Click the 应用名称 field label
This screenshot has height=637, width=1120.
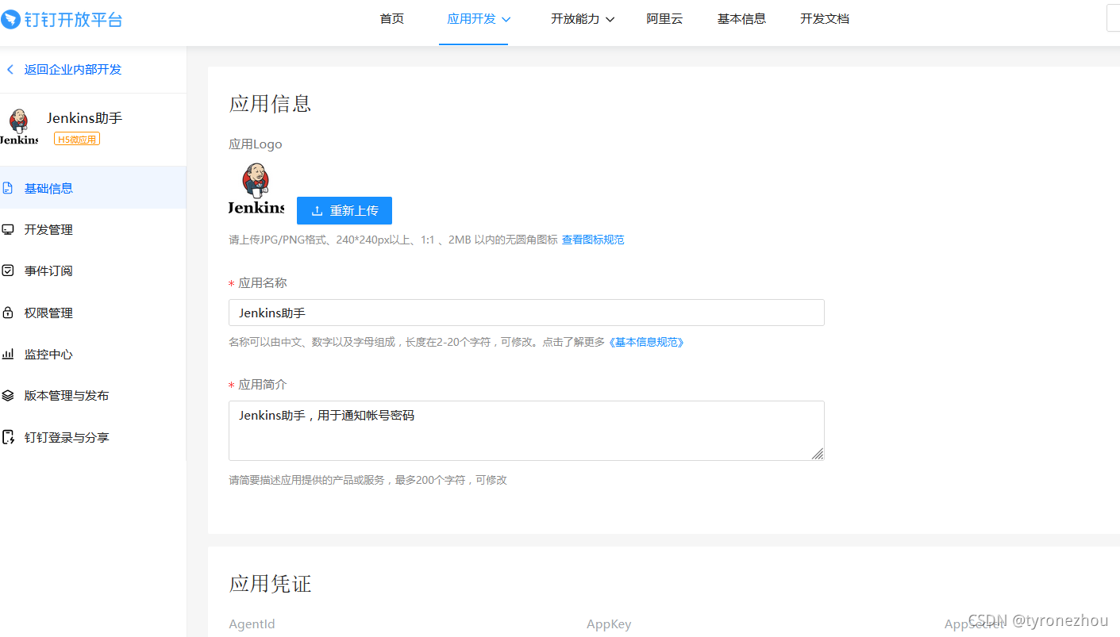pyautogui.click(x=263, y=283)
